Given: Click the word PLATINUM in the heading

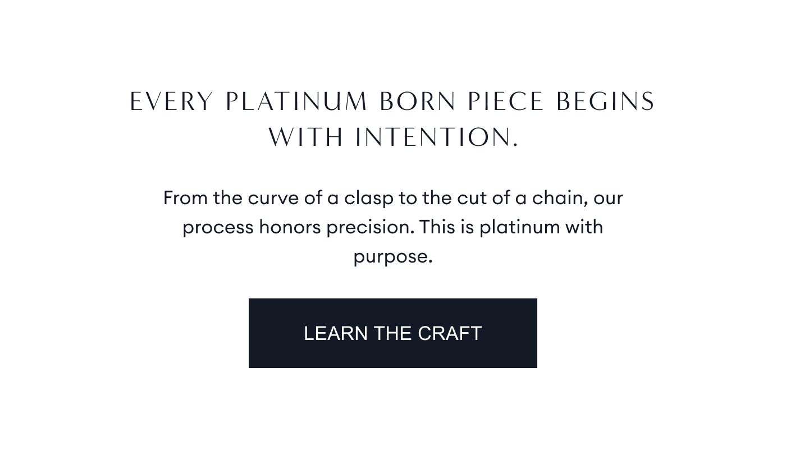Looking at the screenshot, I should click(x=296, y=102).
